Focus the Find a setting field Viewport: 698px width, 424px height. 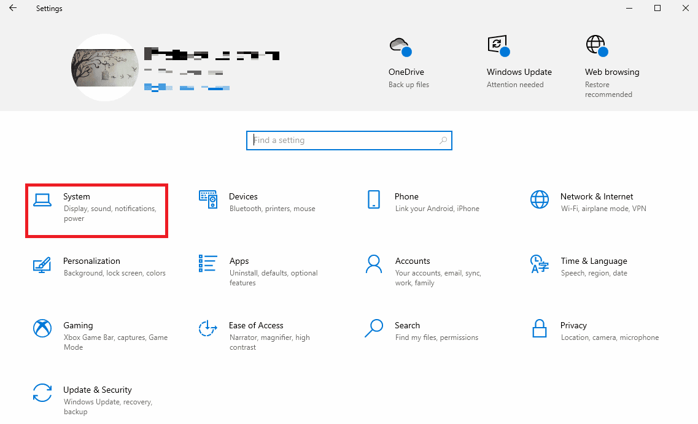349,141
